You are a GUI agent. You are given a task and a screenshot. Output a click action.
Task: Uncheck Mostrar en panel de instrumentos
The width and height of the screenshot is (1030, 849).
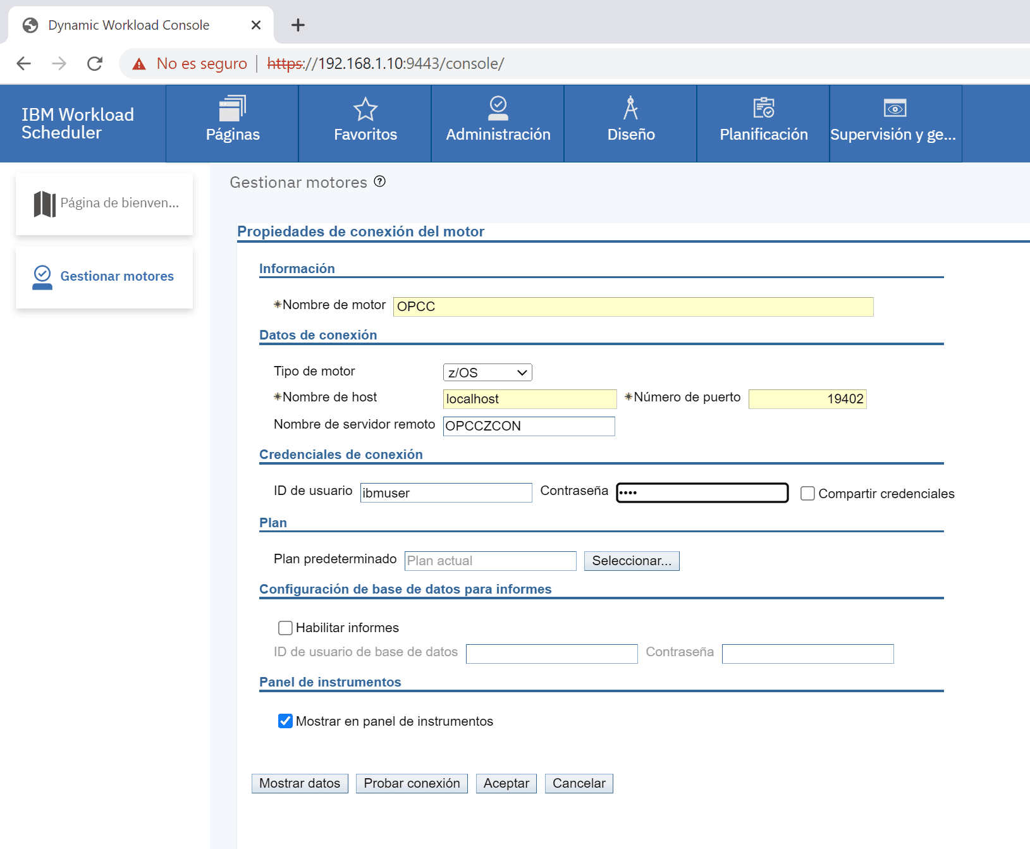tap(285, 721)
